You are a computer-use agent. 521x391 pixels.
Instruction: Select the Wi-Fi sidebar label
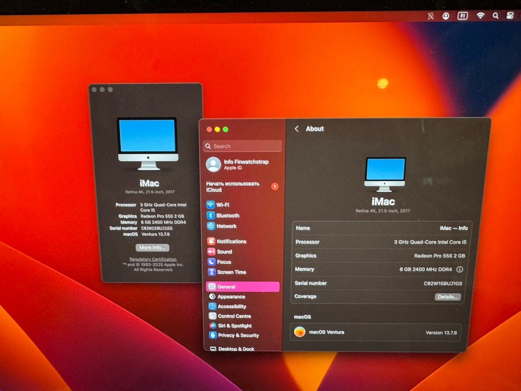(x=223, y=205)
